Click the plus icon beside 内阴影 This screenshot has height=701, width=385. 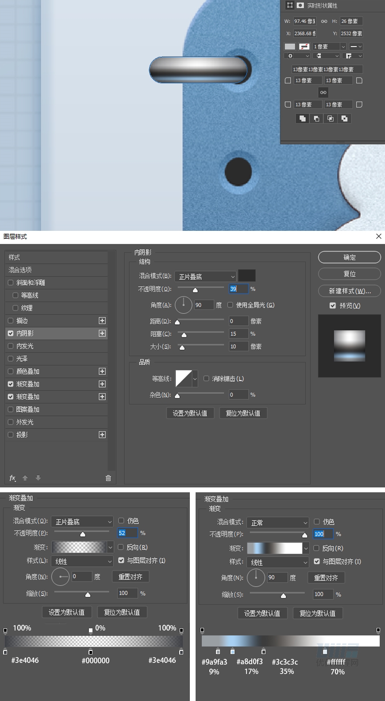(102, 333)
